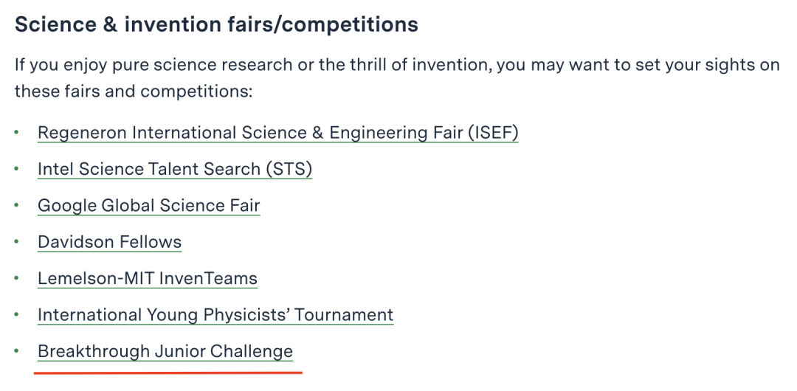
Task: Open the Lemelson-MIT InvenTeams link
Action: click(148, 278)
